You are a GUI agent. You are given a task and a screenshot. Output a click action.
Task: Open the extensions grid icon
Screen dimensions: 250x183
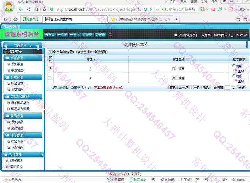point(203,9)
